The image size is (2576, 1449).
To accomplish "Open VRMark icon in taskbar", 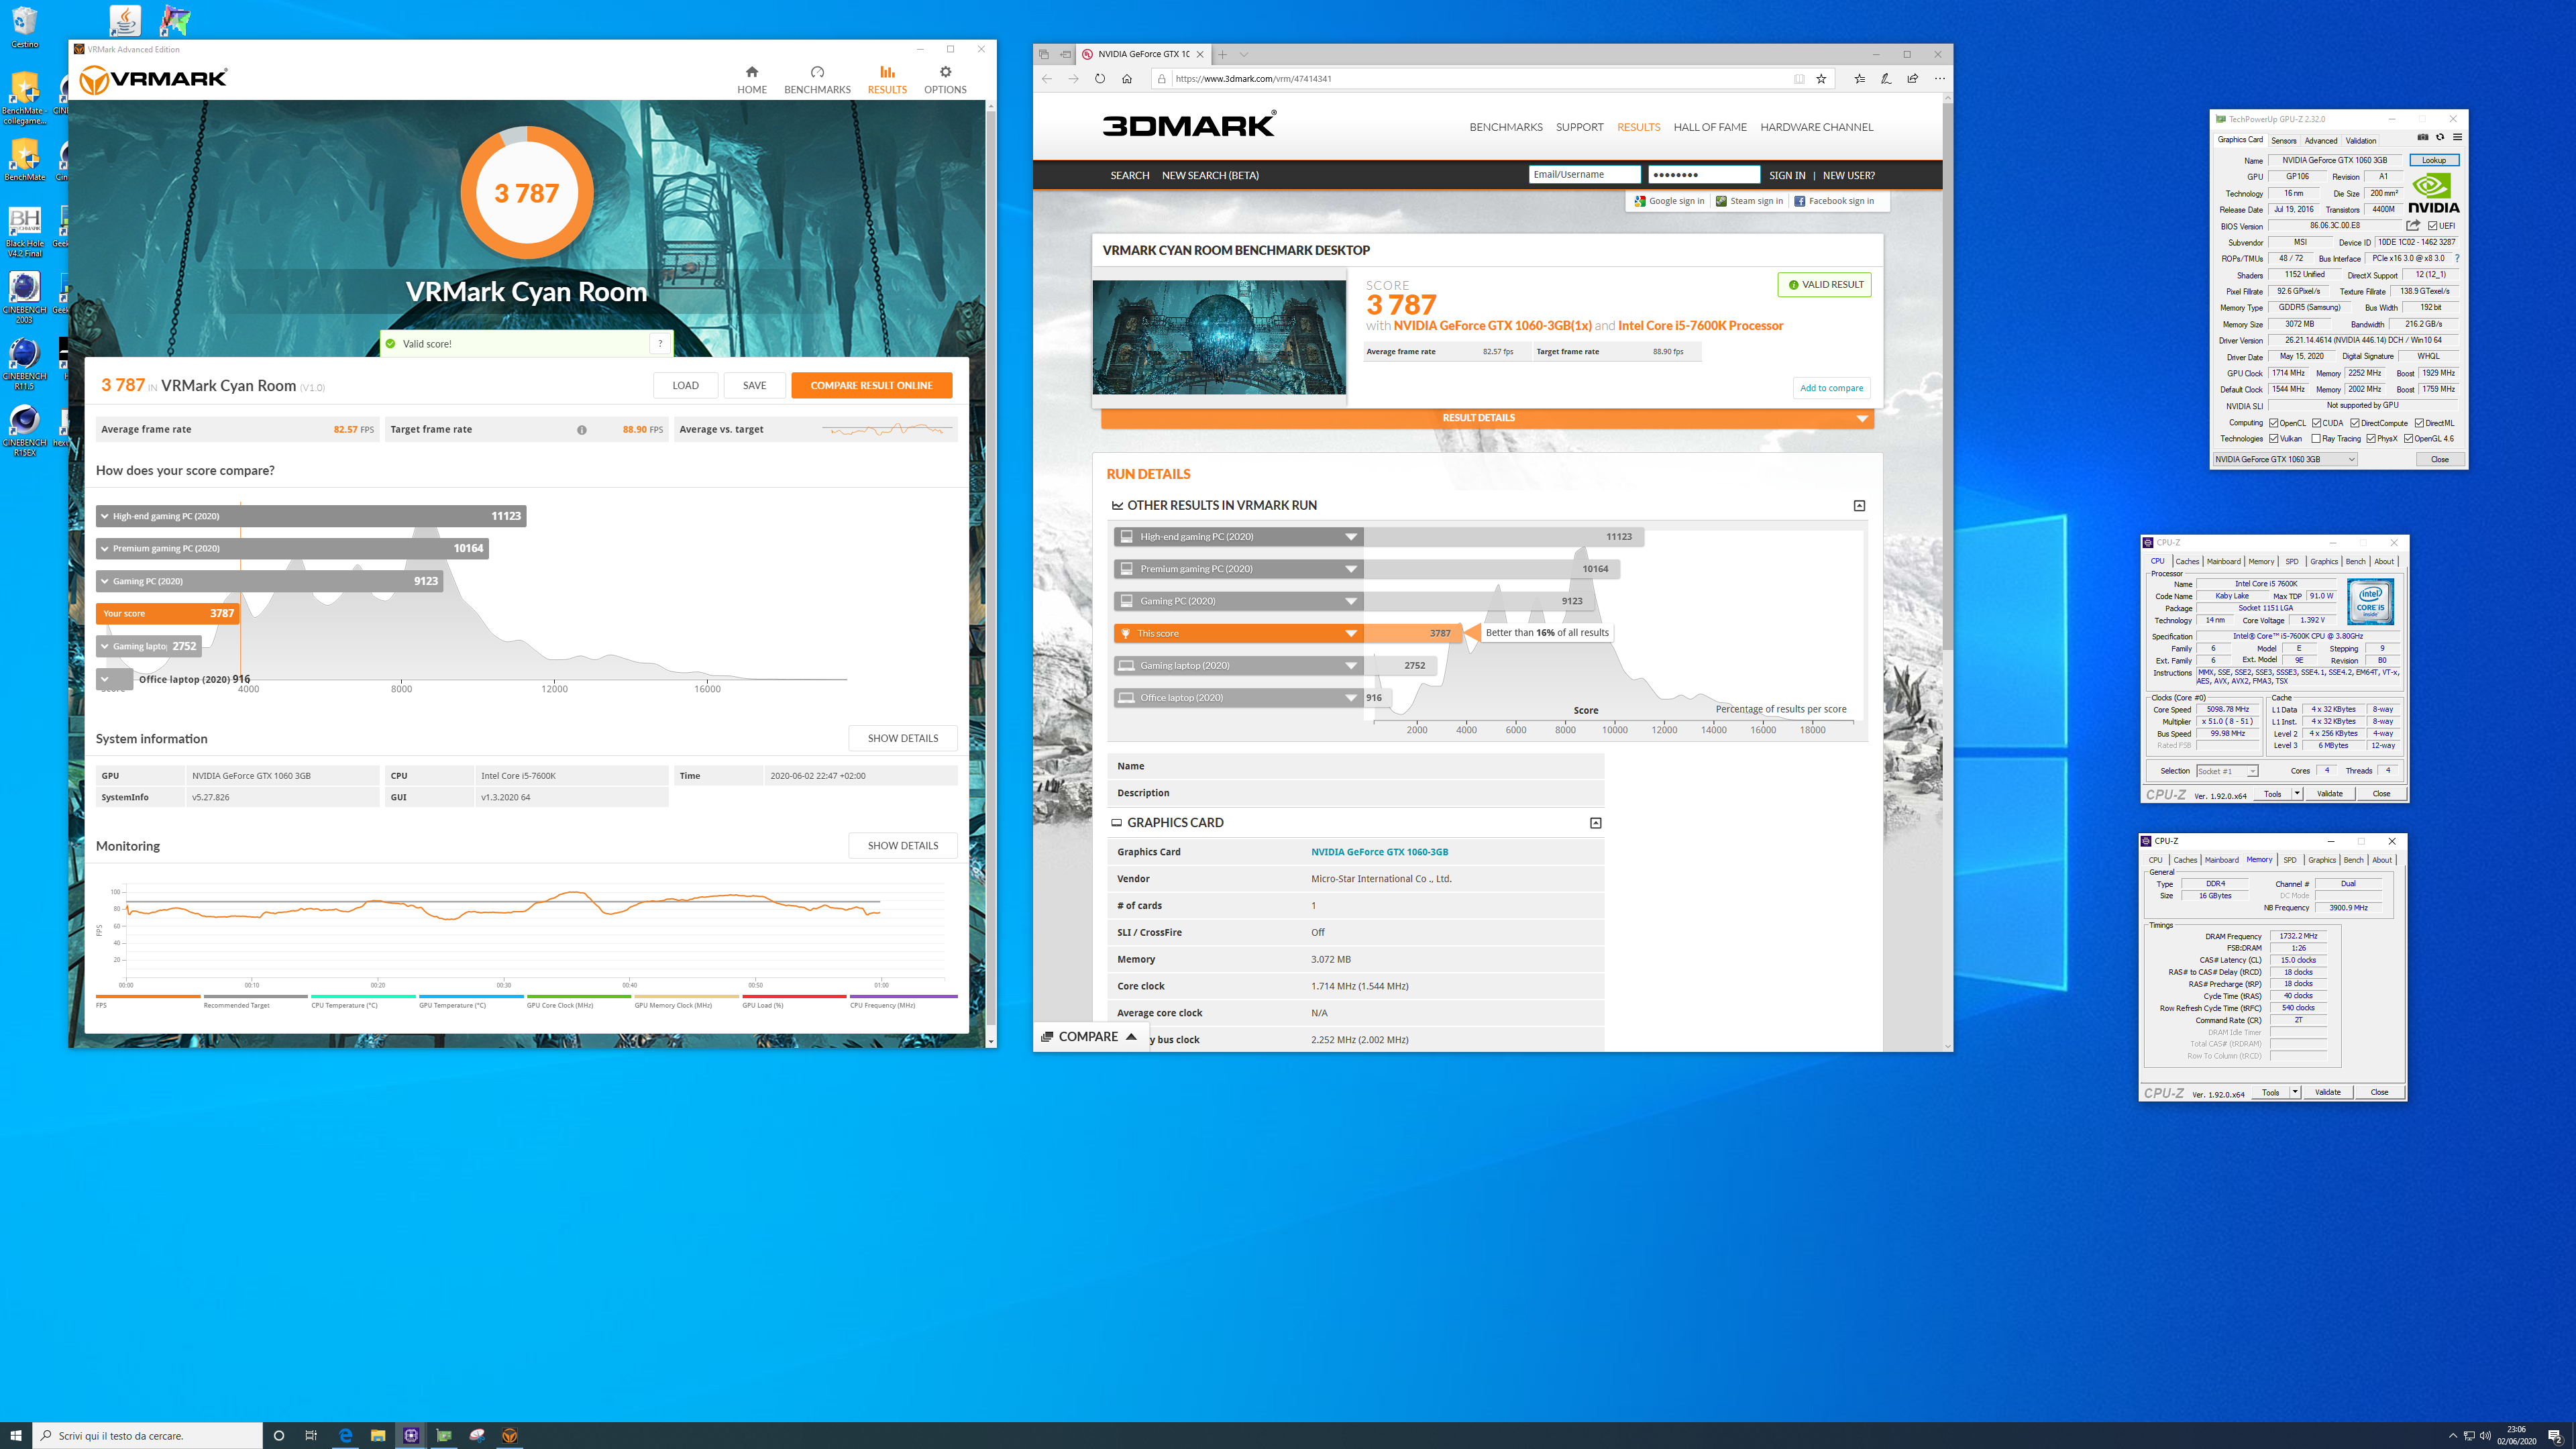I will 510,1435.
